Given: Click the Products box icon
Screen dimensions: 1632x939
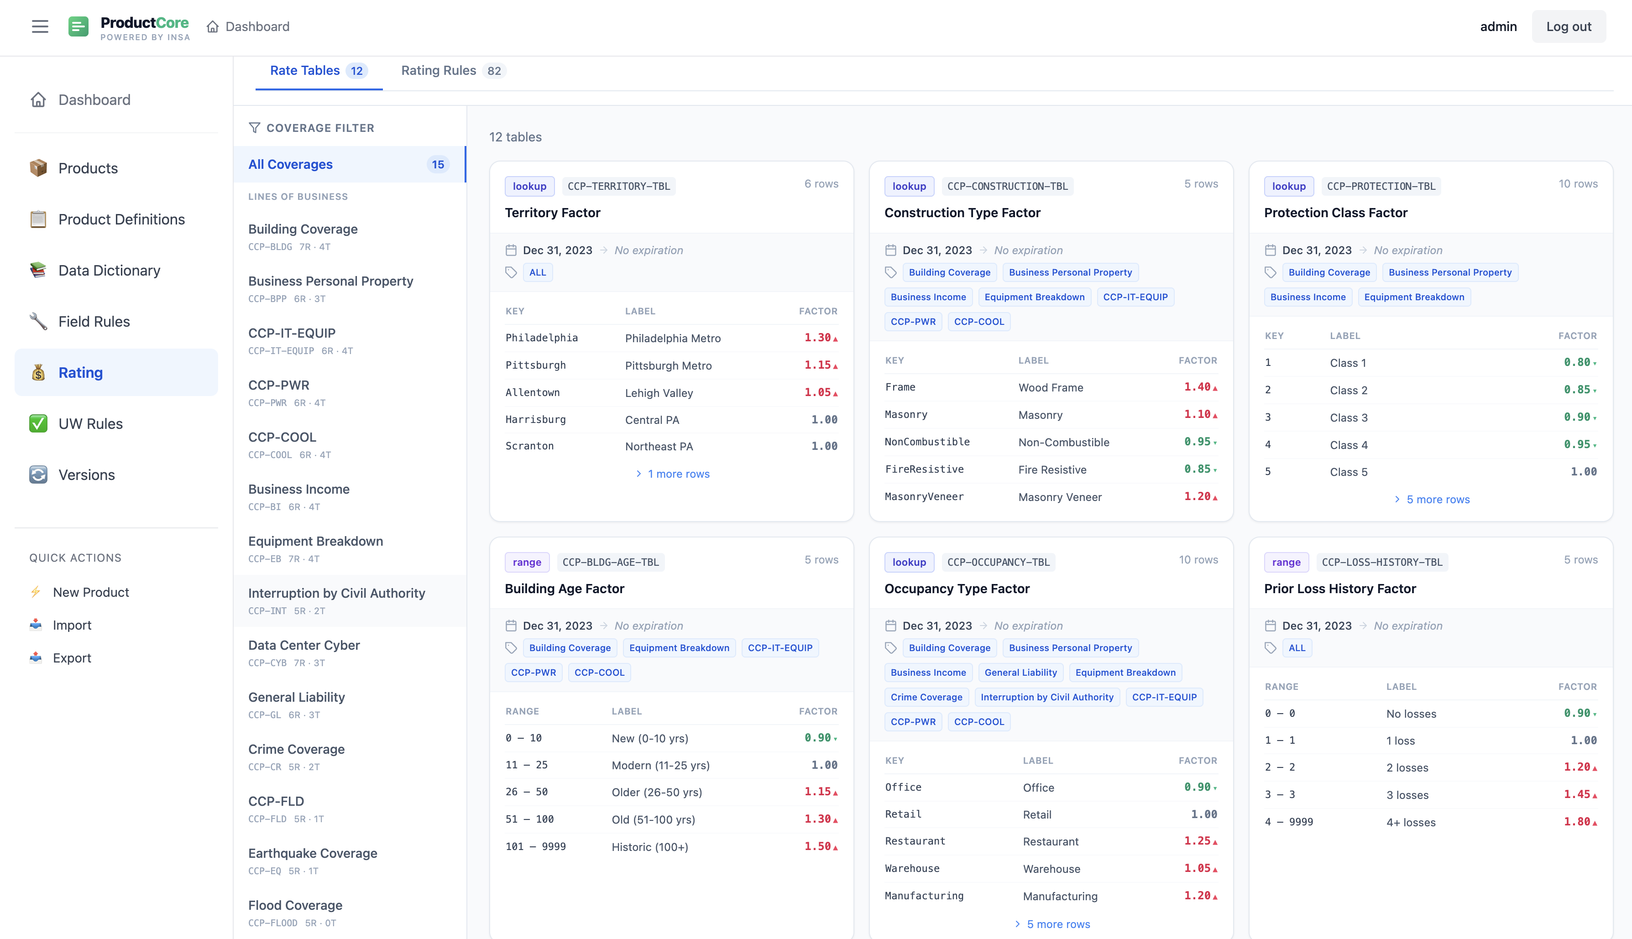Looking at the screenshot, I should [x=38, y=168].
